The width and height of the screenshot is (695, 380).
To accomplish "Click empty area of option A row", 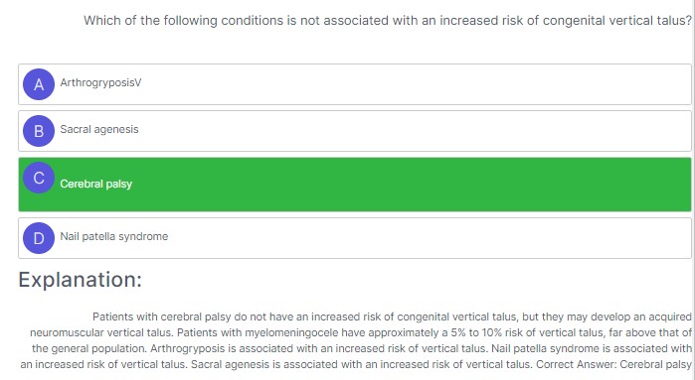I will click(x=399, y=84).
